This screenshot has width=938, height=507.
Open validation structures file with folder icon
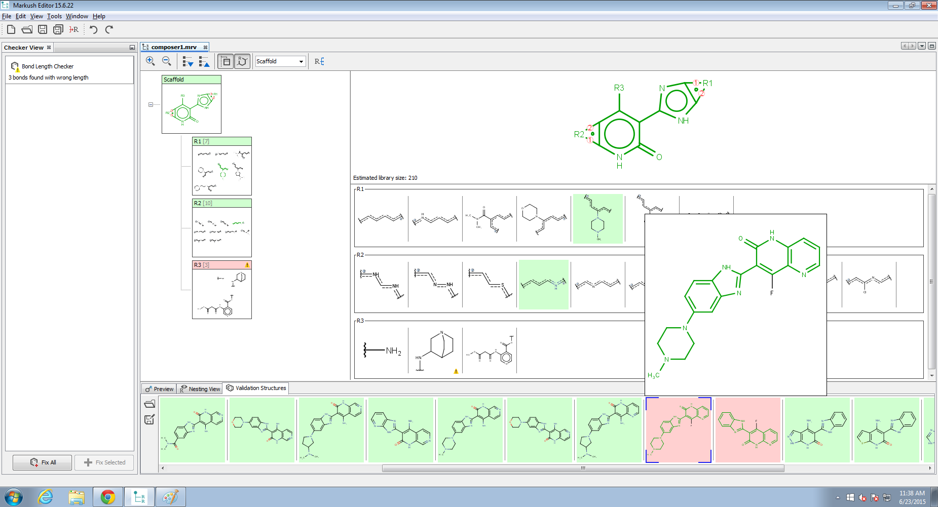pos(149,404)
